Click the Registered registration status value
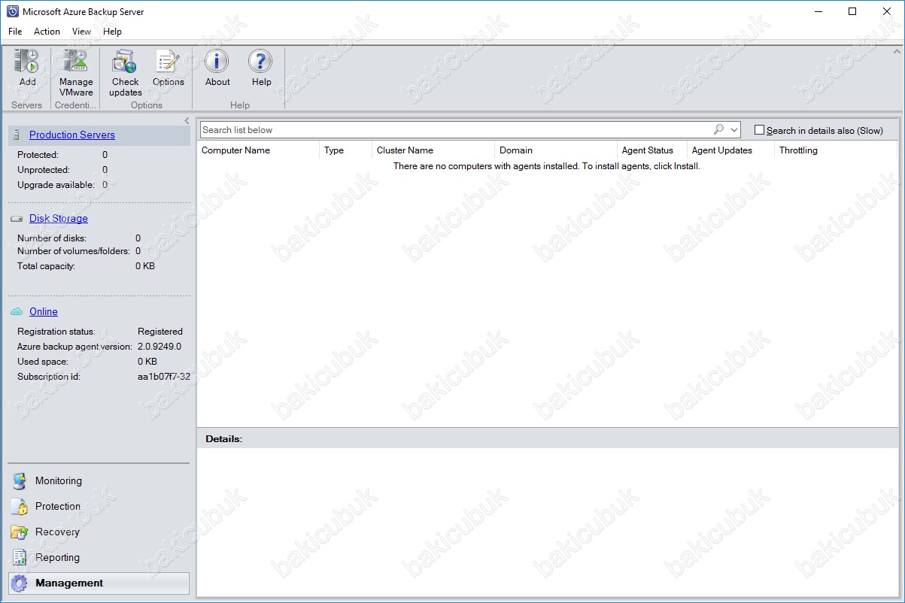 pos(160,332)
